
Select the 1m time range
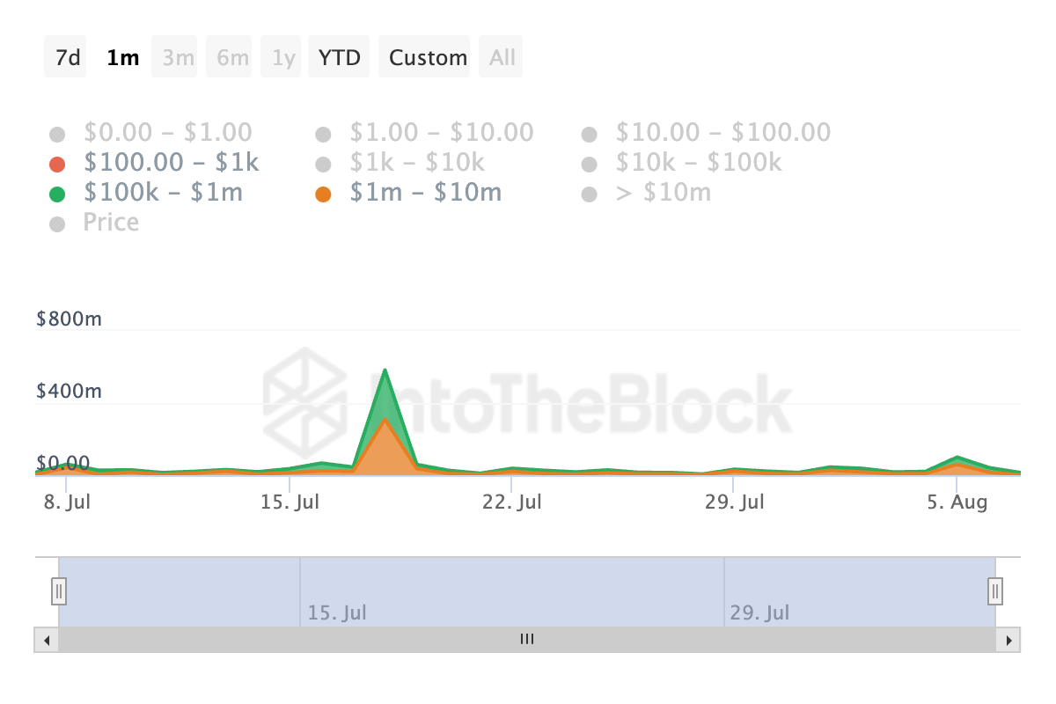tap(122, 57)
